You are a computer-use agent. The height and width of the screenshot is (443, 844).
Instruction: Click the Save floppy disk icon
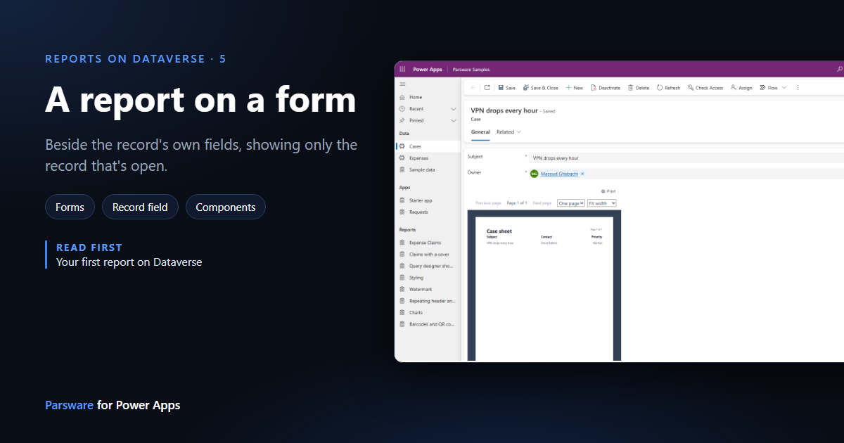tap(501, 88)
